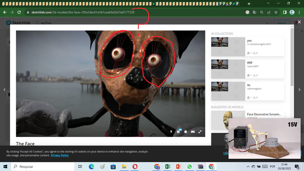Open PowerPoint from the taskbar

(x=179, y=167)
